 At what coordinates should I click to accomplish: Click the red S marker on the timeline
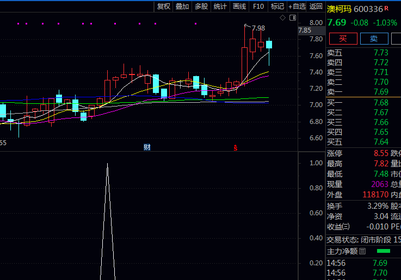coord(236,147)
